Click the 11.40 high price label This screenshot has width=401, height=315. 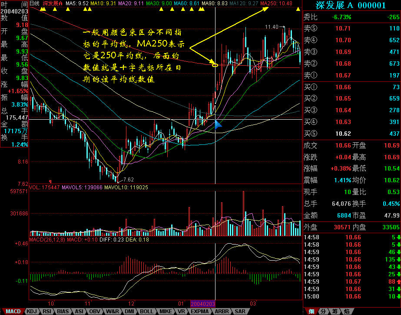click(x=272, y=27)
